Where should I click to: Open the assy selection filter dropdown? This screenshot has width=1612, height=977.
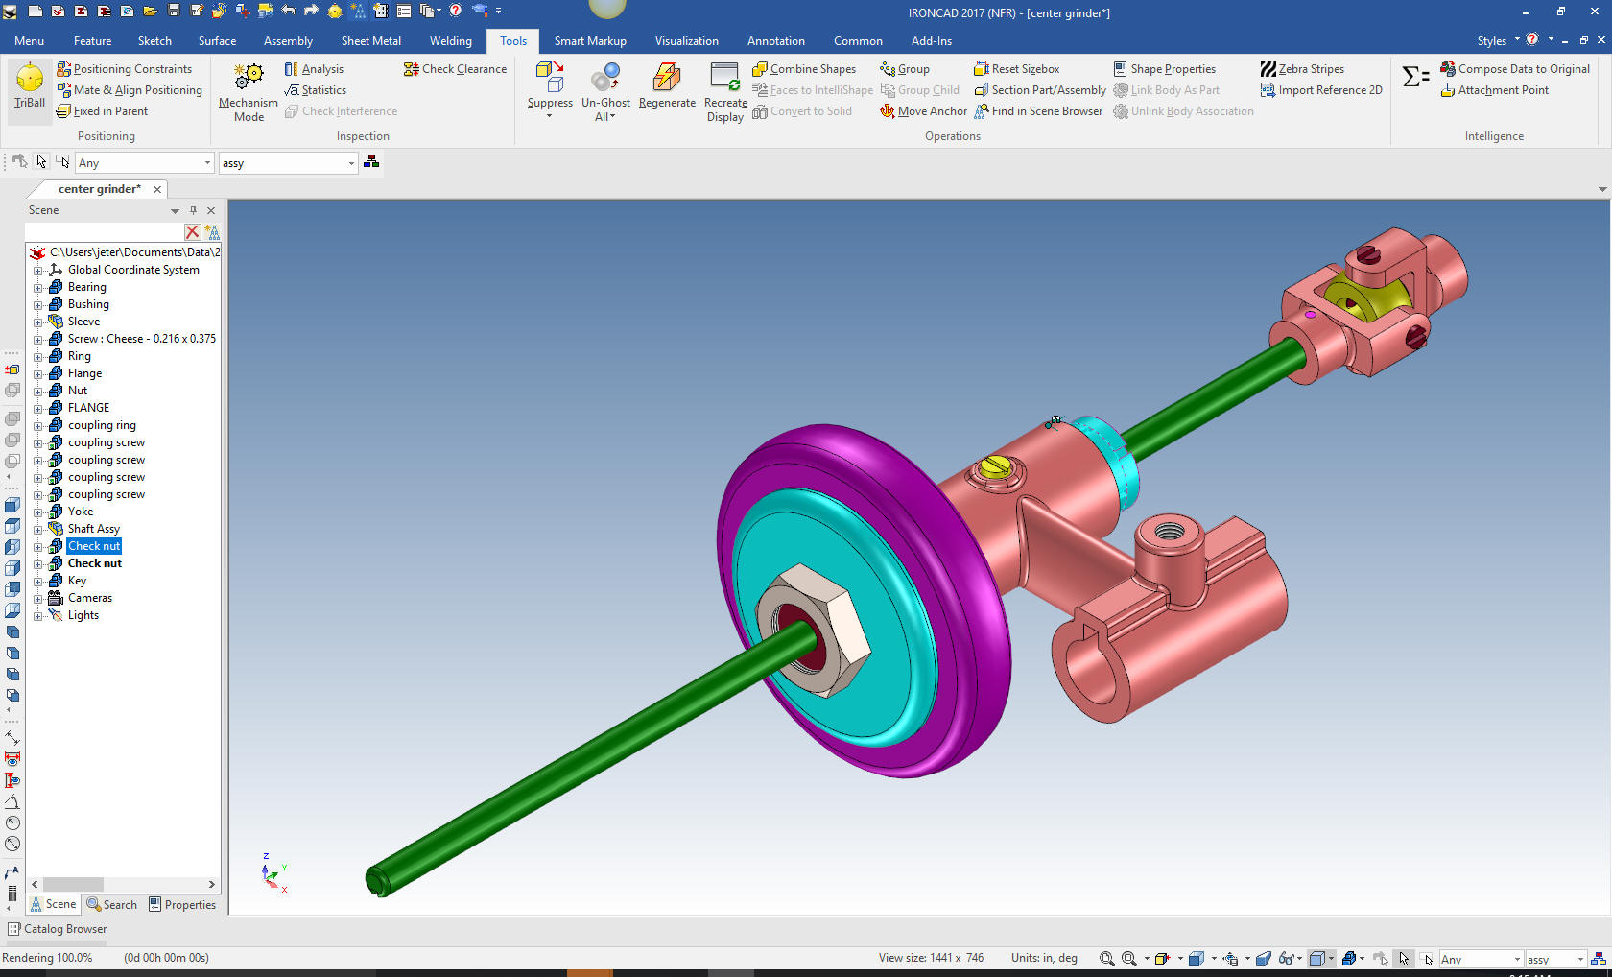(351, 163)
